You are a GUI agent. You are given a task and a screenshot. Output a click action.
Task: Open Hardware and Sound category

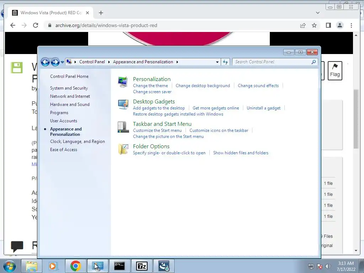pos(70,105)
